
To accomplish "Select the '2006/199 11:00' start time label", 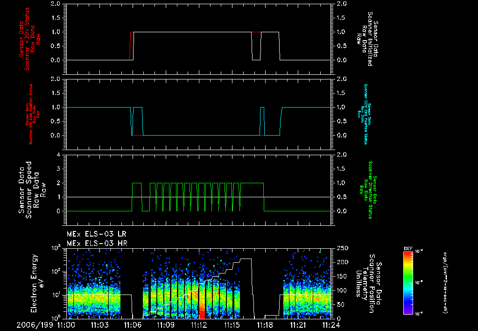I will click(x=46, y=325).
